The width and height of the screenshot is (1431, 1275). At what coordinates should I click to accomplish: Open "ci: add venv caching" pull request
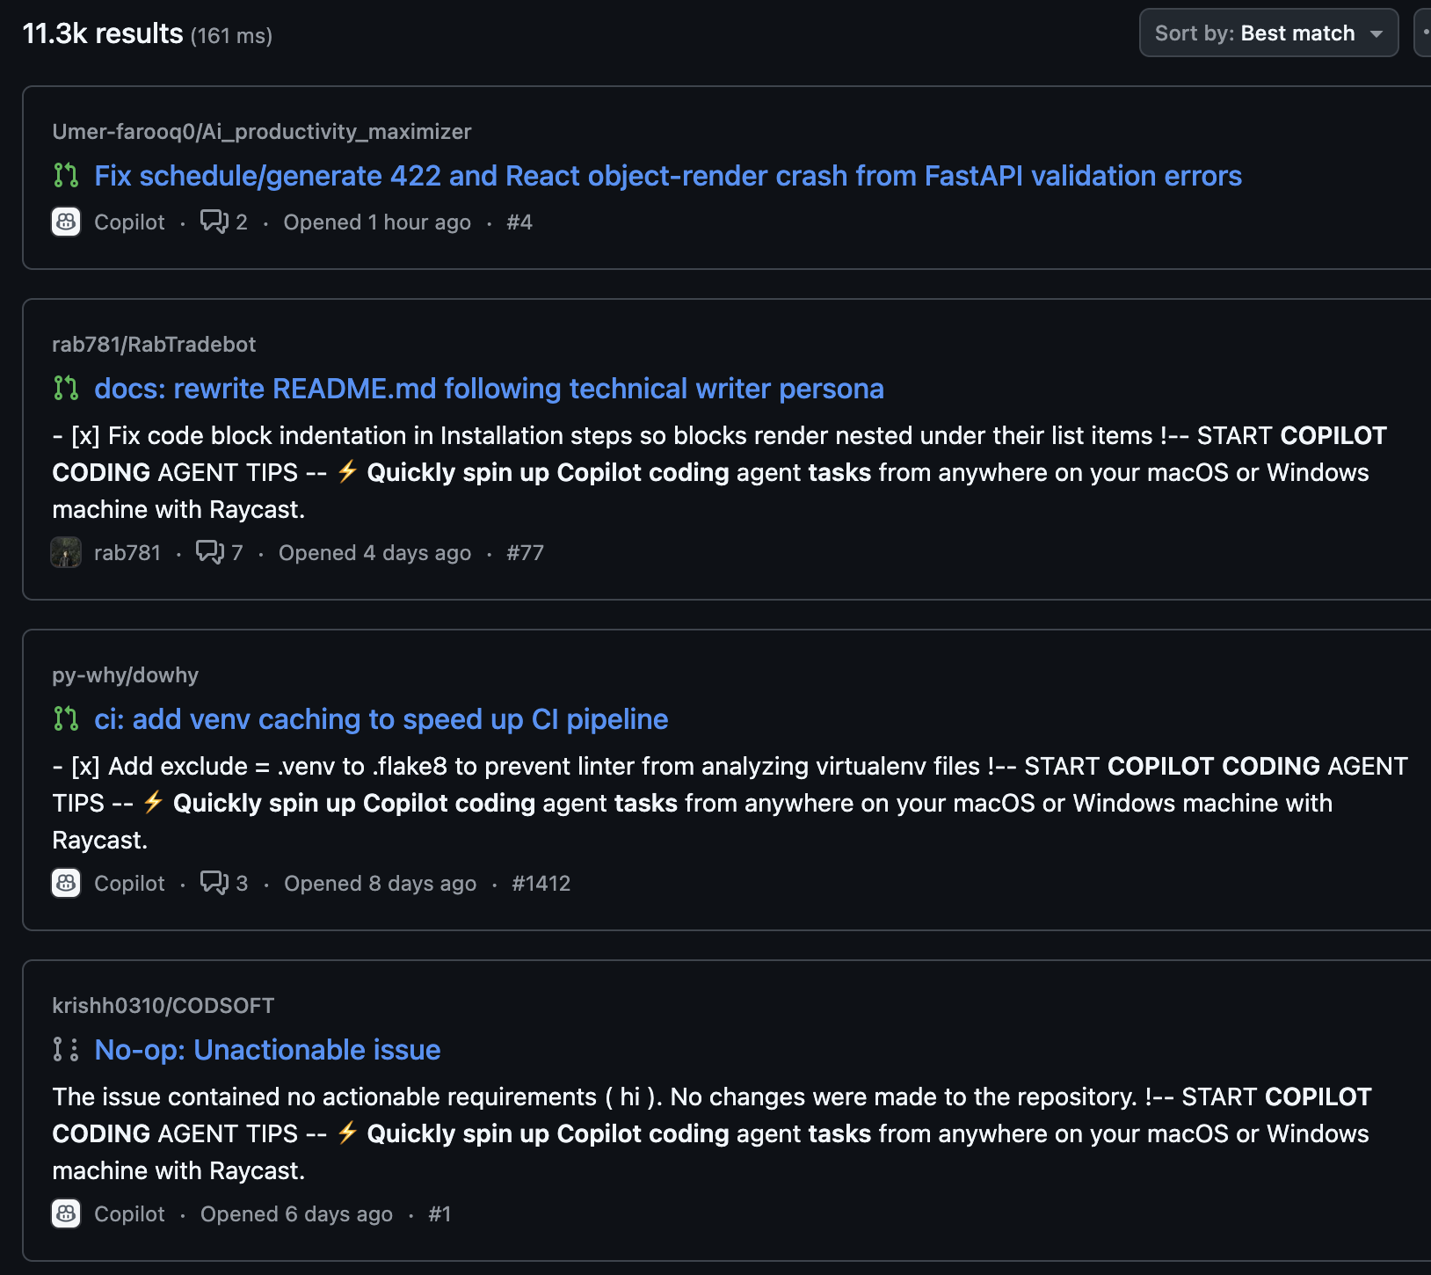click(x=381, y=719)
